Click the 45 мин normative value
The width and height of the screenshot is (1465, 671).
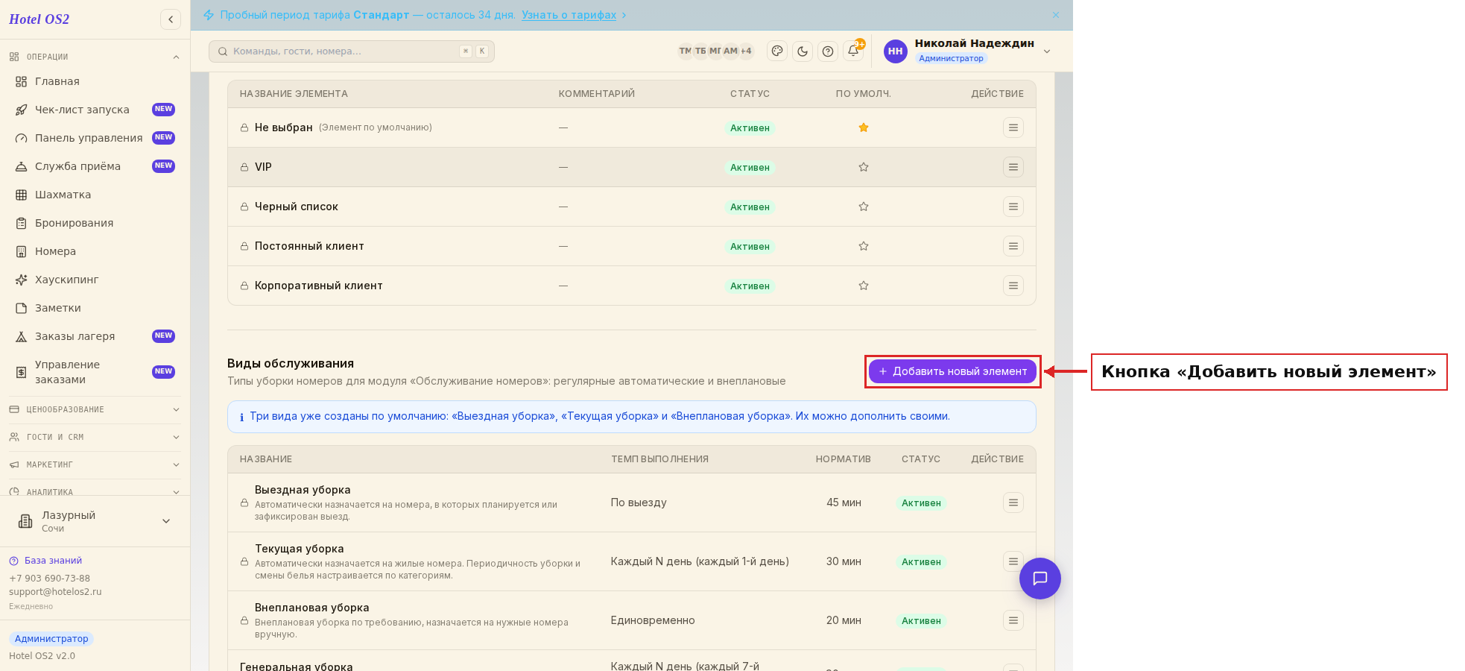844,503
